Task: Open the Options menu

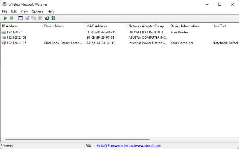Action: point(38,11)
